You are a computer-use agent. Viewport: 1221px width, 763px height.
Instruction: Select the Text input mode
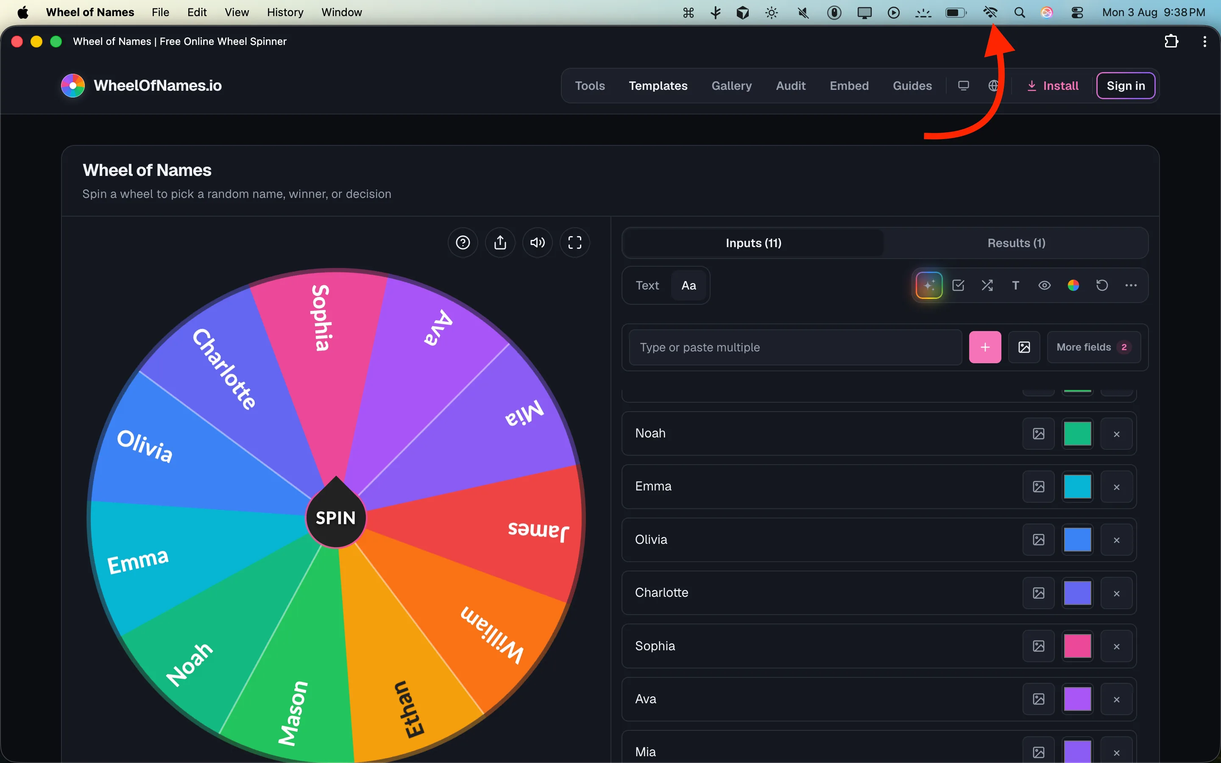click(x=647, y=286)
